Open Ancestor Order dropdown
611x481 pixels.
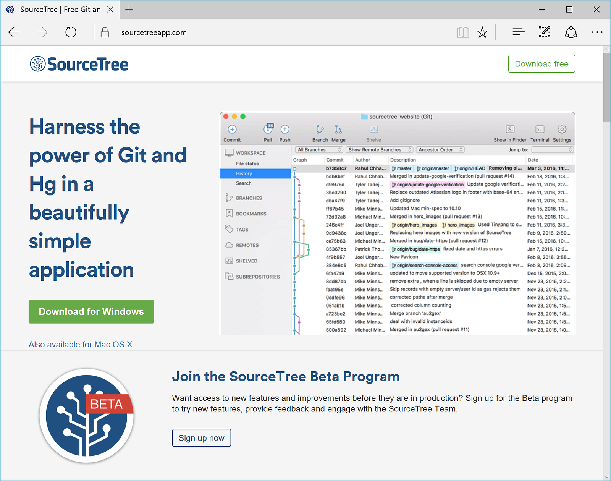[x=440, y=150]
